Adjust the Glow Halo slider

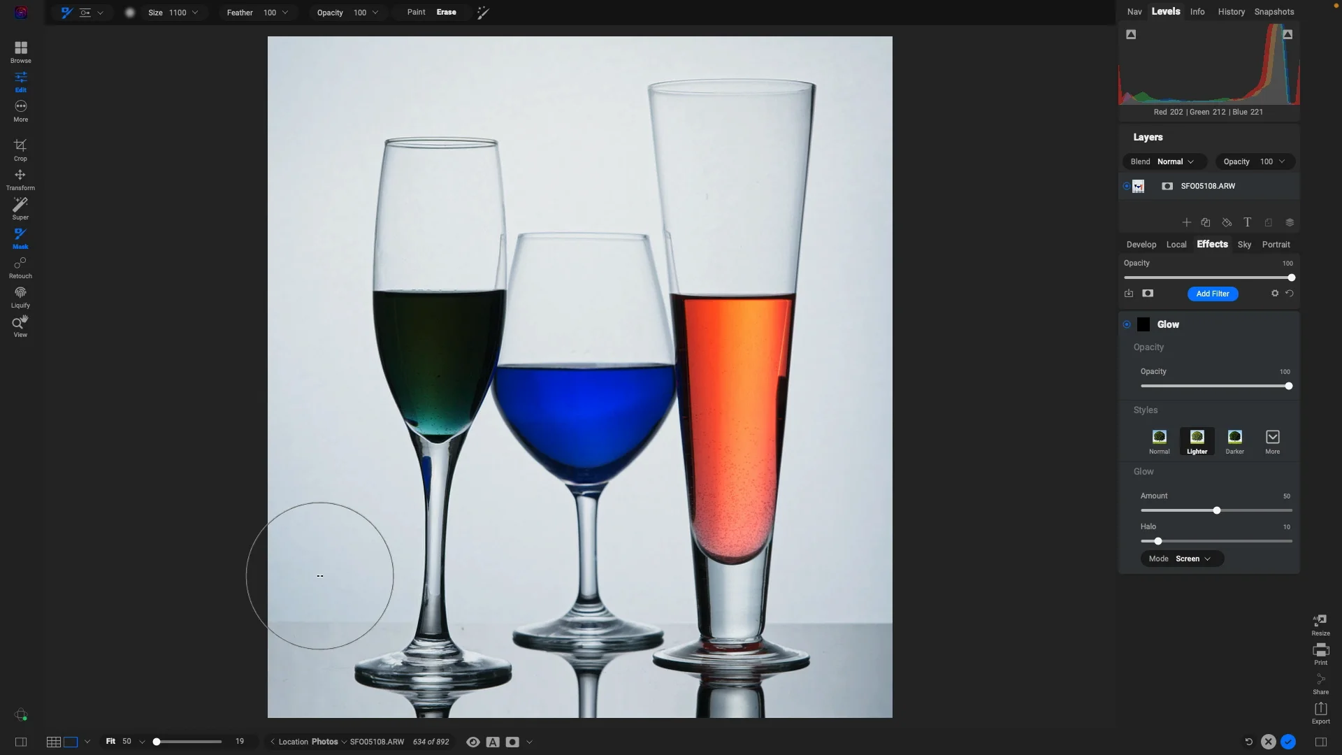tap(1216, 541)
